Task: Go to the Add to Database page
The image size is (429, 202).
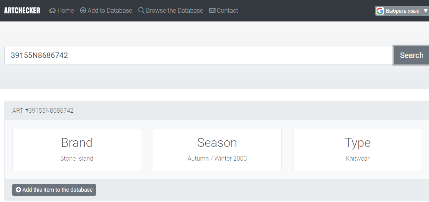Action: [110, 11]
